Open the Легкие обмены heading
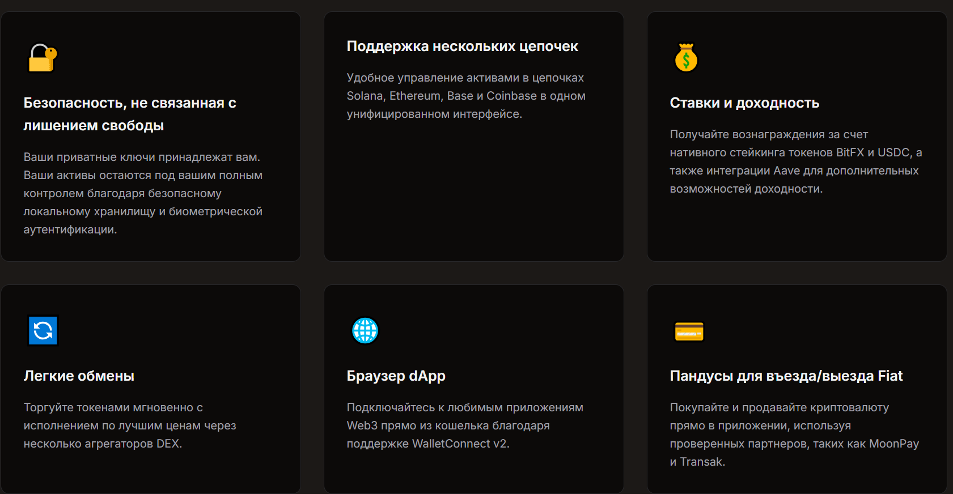Viewport: 953px width, 494px height. pyautogui.click(x=79, y=376)
